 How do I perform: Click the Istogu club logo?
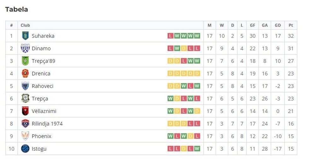(25, 149)
